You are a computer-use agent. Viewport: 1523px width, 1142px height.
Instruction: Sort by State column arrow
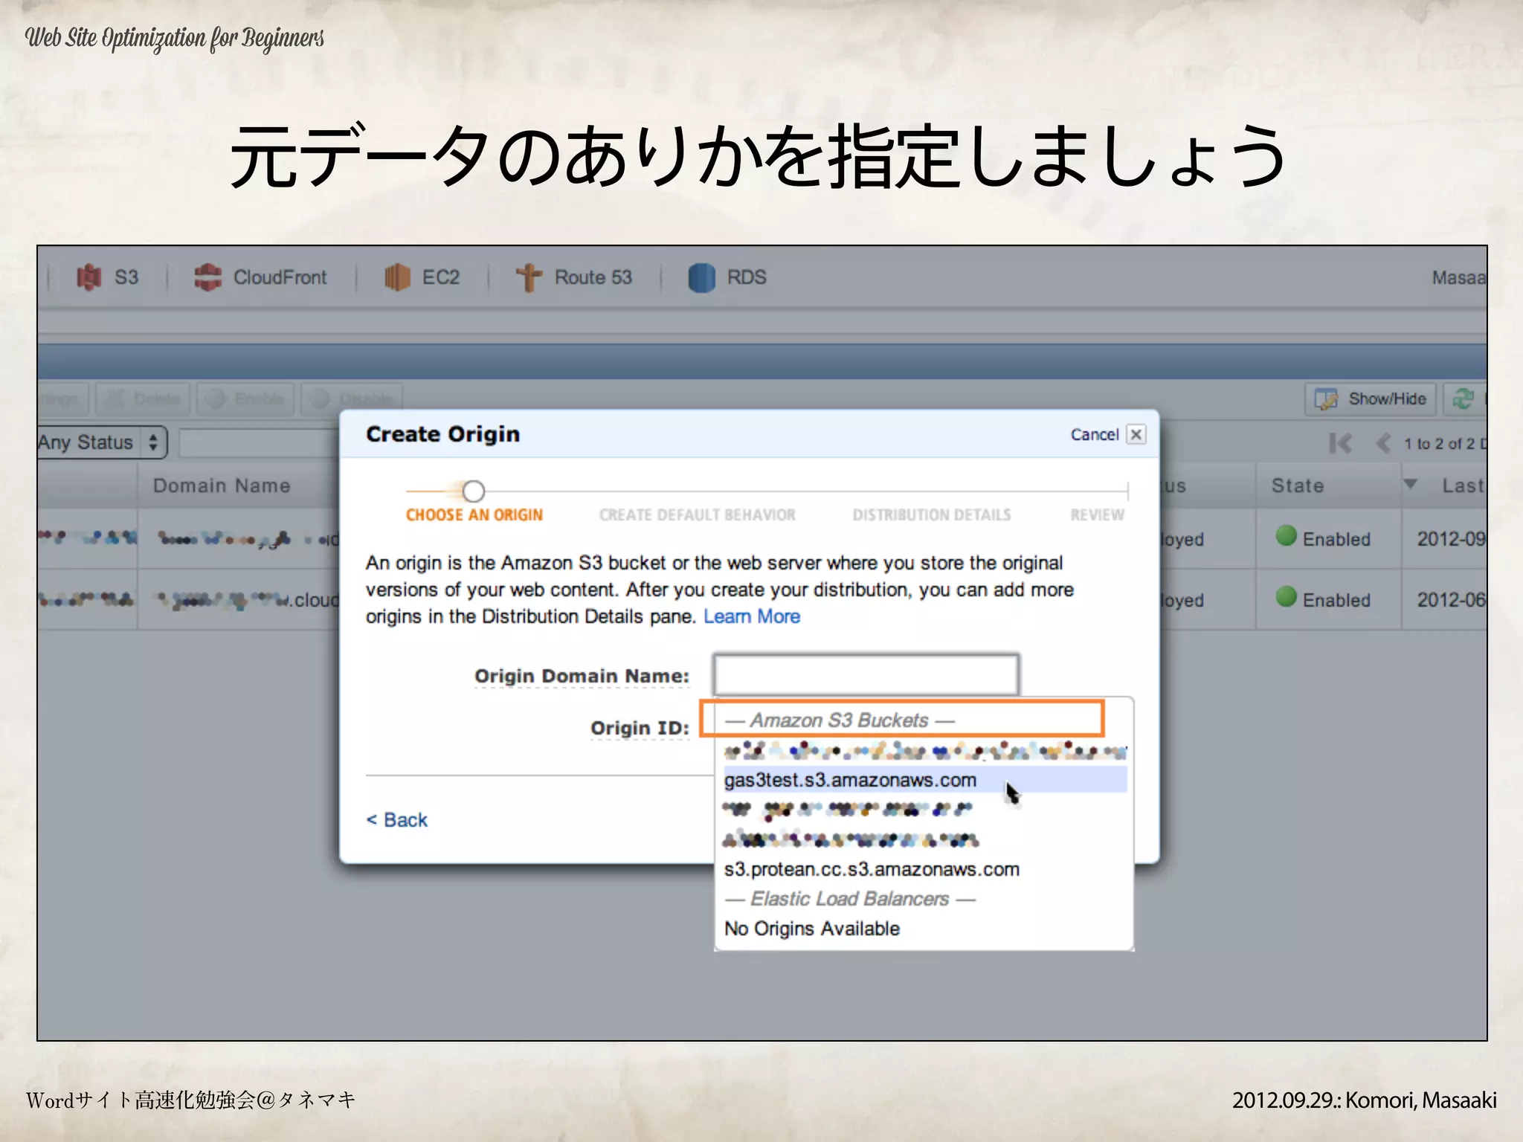pos(1410,484)
